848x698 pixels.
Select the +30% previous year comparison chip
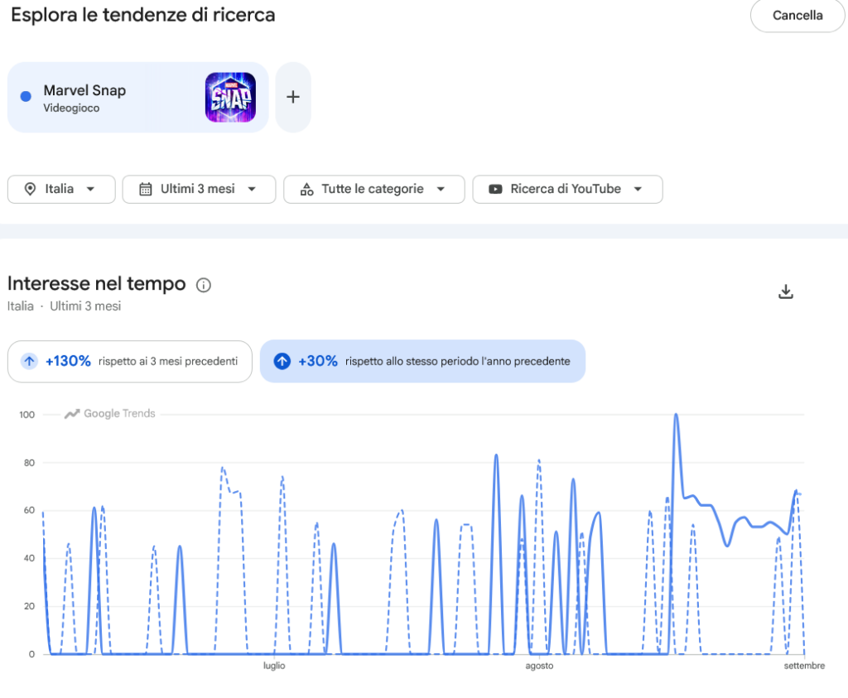pos(423,361)
